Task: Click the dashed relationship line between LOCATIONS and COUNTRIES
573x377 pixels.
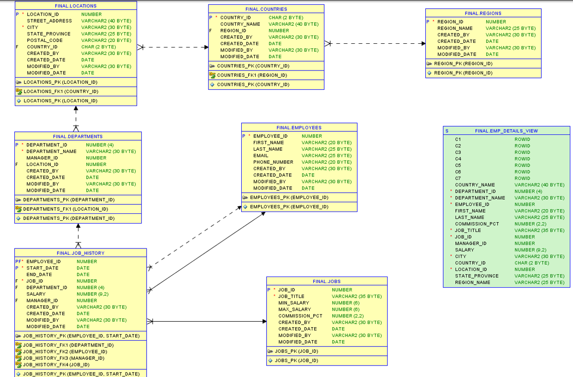Action: tap(173, 47)
